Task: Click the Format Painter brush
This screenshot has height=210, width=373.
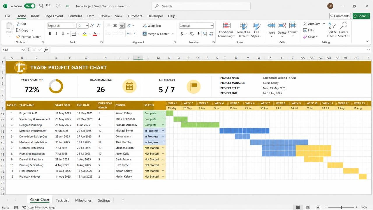Action: pyautogui.click(x=29, y=37)
